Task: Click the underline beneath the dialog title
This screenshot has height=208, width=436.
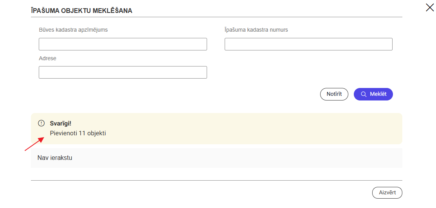Action: [216, 17]
